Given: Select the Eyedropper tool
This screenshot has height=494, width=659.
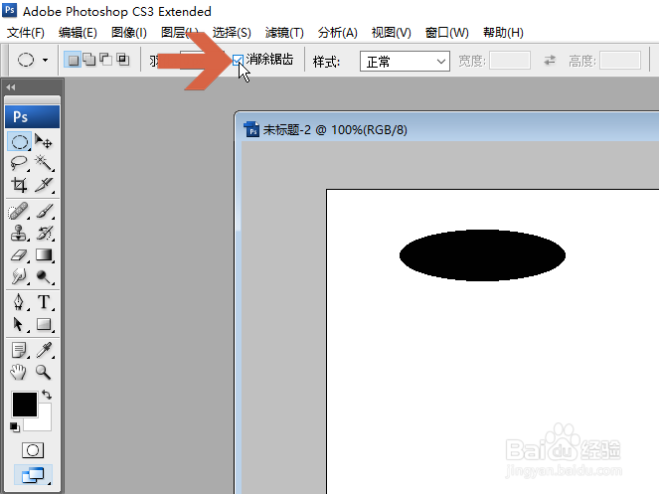Looking at the screenshot, I should 44,350.
